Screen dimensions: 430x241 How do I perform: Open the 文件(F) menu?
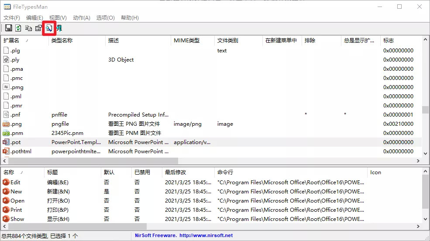pos(11,18)
